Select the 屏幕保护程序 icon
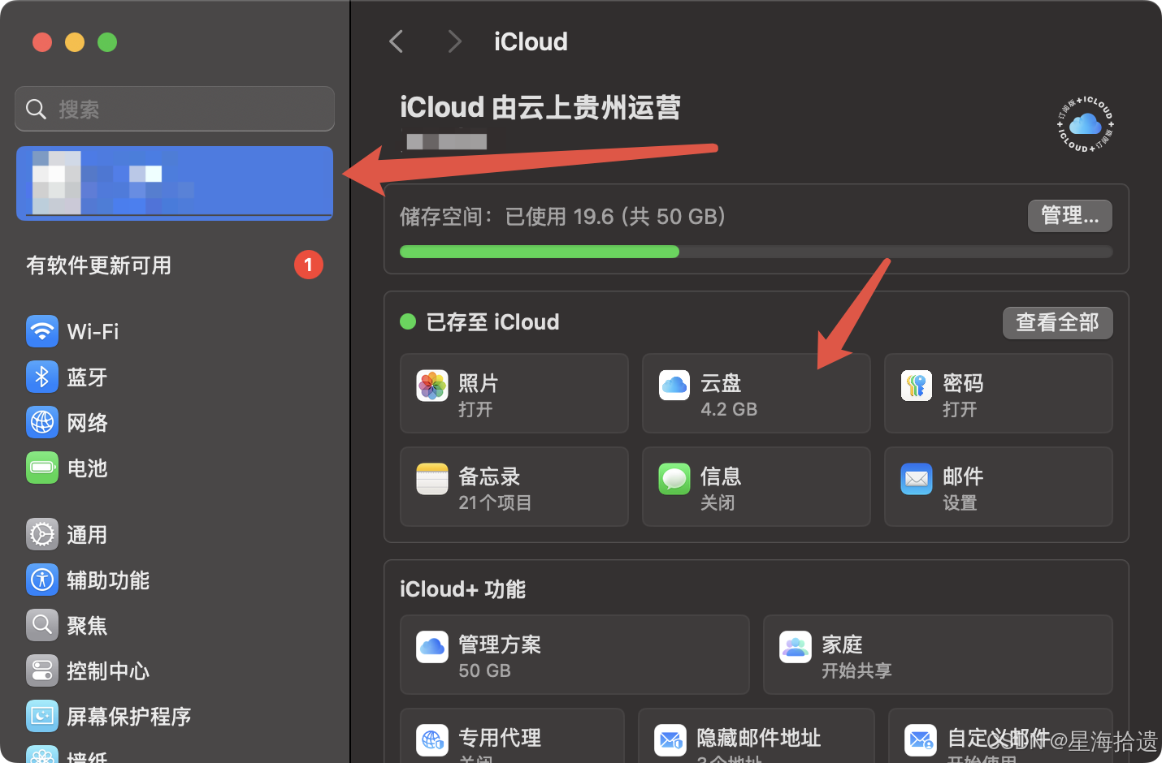Viewport: 1162px width, 763px height. pyautogui.click(x=42, y=716)
